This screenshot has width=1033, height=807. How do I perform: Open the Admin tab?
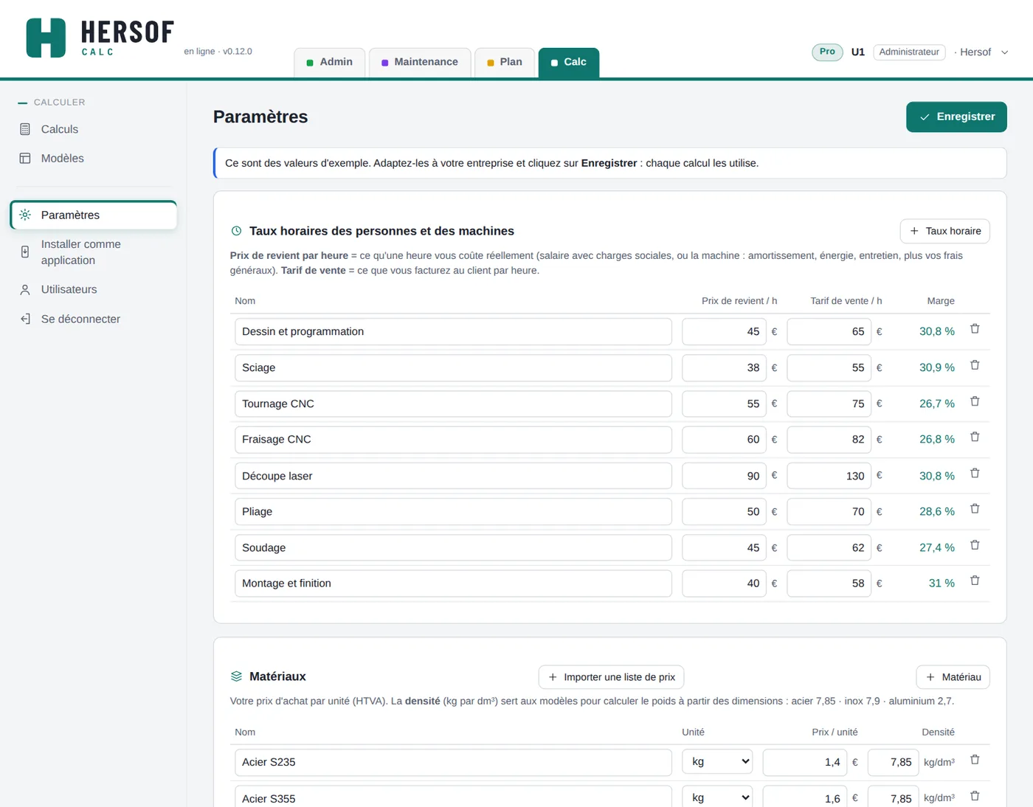coord(330,63)
